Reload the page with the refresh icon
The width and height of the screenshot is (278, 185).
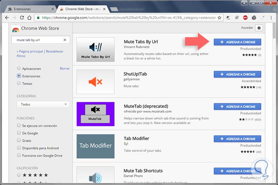[22, 18]
